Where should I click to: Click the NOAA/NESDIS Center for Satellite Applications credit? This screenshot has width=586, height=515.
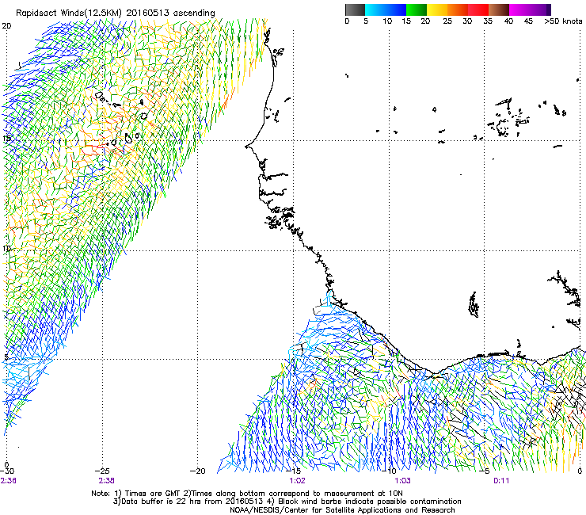(342, 510)
